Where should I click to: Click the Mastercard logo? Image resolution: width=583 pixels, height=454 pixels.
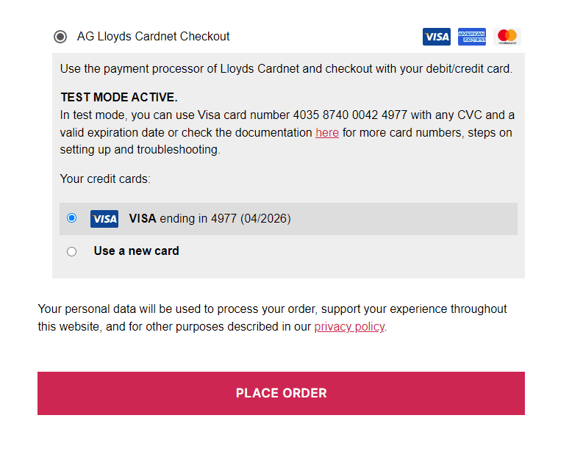pyautogui.click(x=507, y=37)
